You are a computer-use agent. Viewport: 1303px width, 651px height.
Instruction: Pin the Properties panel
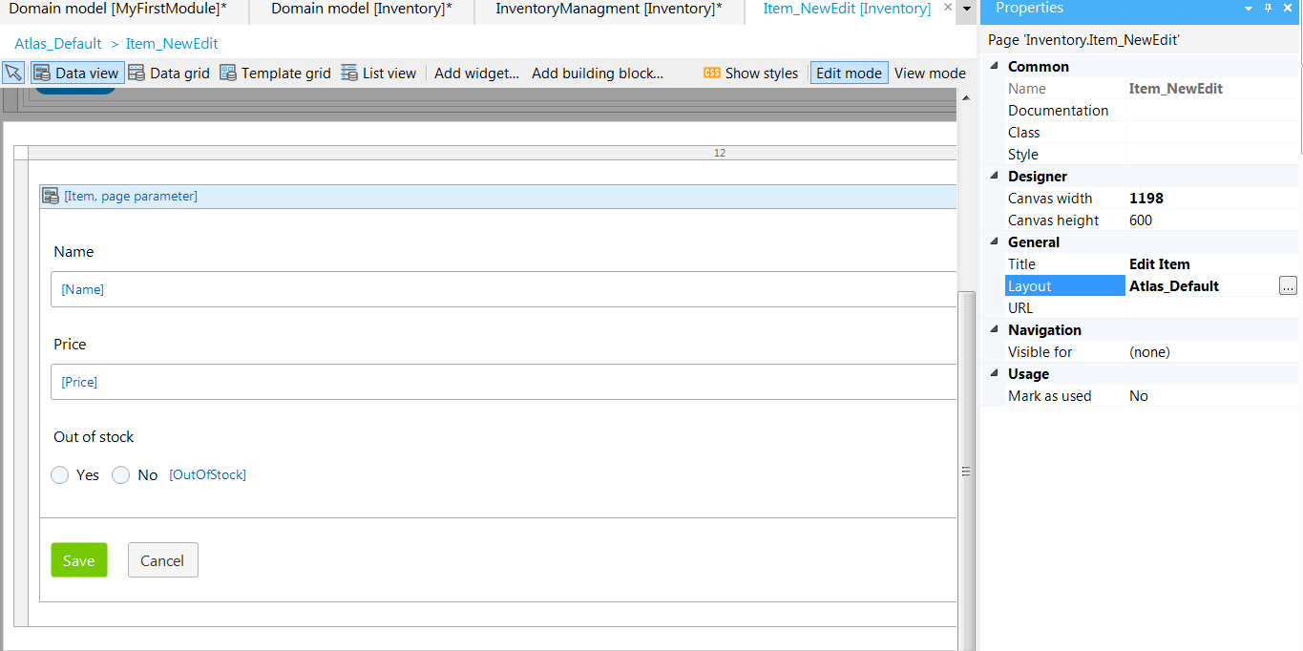[1267, 10]
